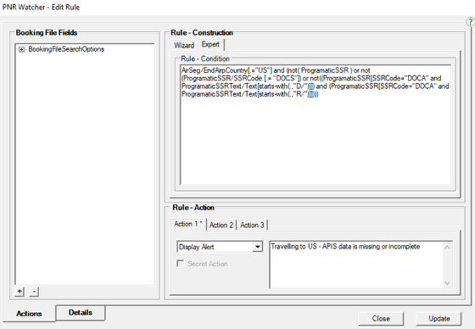Screen dimensions: 475x329
Task: Expand the BookingFileSearchOptions tree node
Action: 21,49
